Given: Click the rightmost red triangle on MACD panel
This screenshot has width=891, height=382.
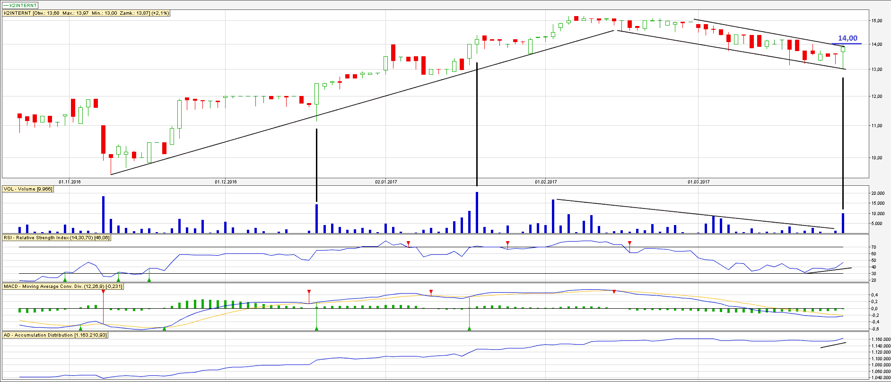Looking at the screenshot, I should [614, 292].
